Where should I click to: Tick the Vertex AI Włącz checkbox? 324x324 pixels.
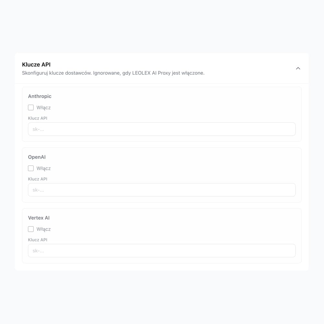pyautogui.click(x=31, y=229)
